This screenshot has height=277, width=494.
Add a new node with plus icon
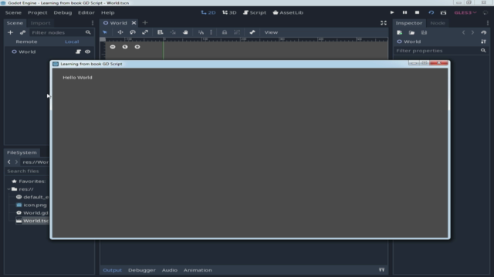coord(10,32)
